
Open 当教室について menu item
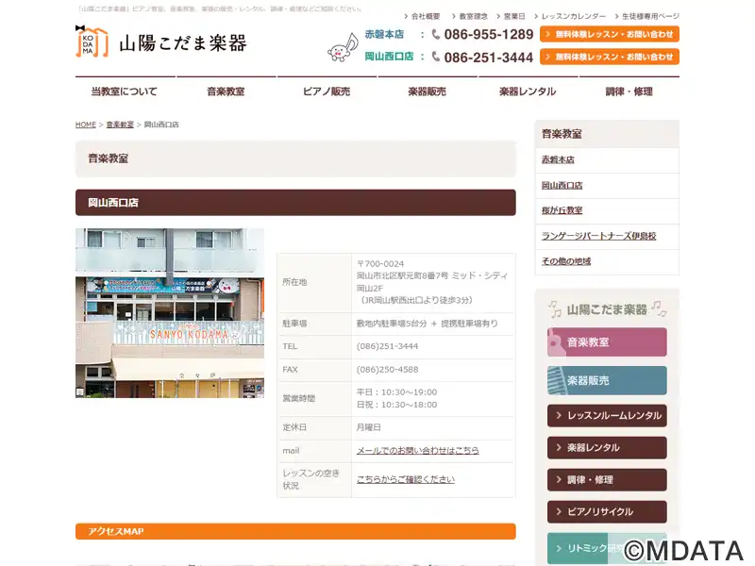pyautogui.click(x=125, y=92)
